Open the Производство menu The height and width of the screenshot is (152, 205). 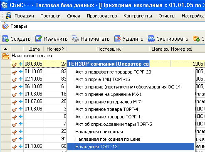click(x=102, y=16)
